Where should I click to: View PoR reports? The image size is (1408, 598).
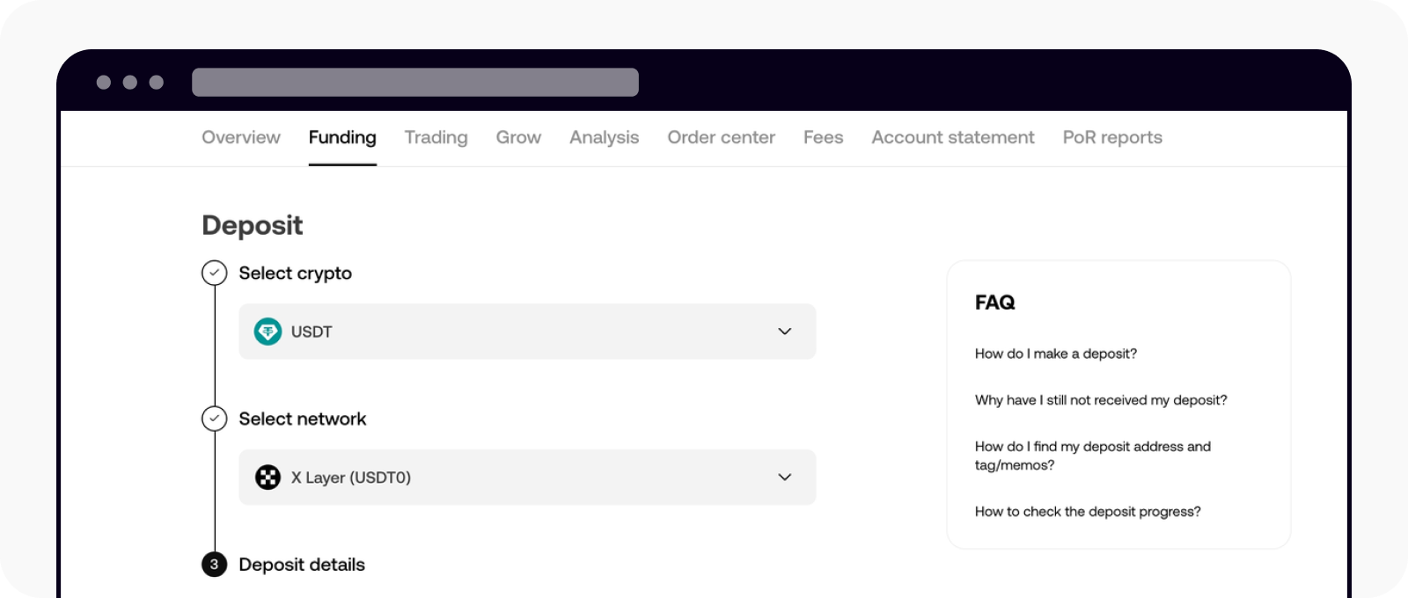pos(1111,137)
